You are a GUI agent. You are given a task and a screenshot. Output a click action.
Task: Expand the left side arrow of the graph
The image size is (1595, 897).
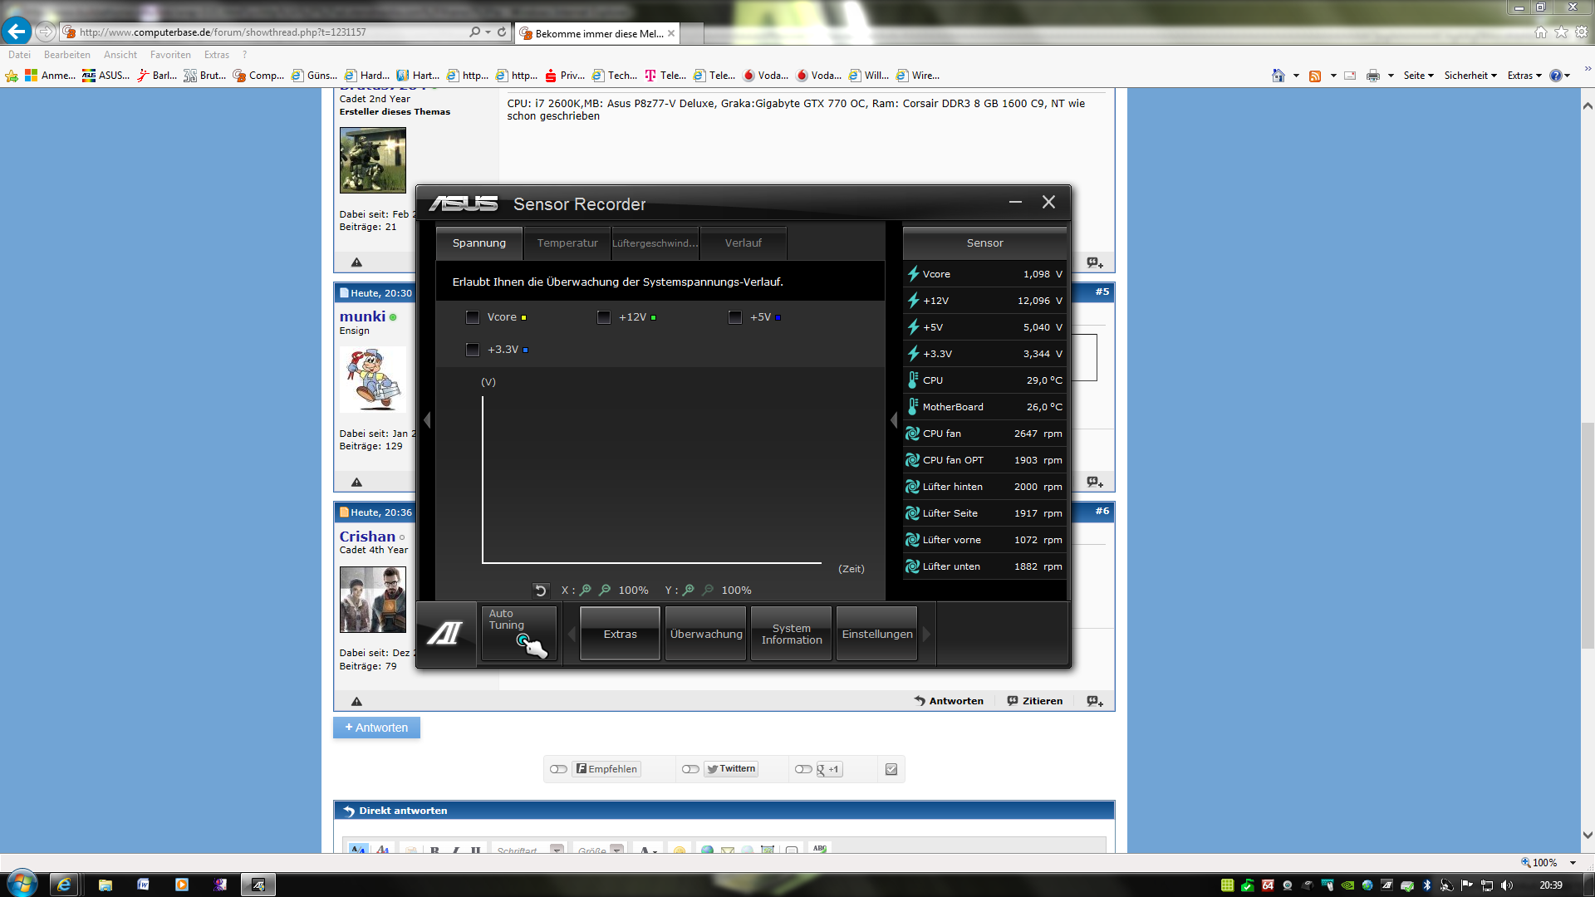click(x=427, y=420)
